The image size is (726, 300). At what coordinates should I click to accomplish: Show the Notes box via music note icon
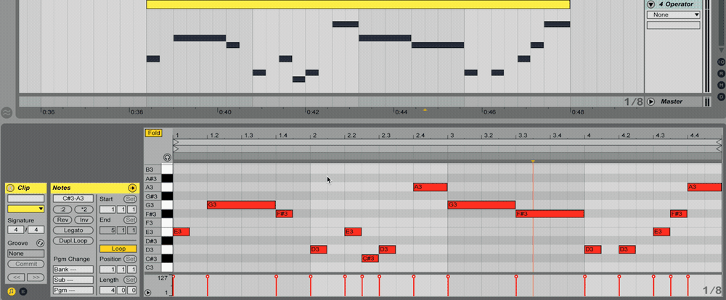point(12,291)
